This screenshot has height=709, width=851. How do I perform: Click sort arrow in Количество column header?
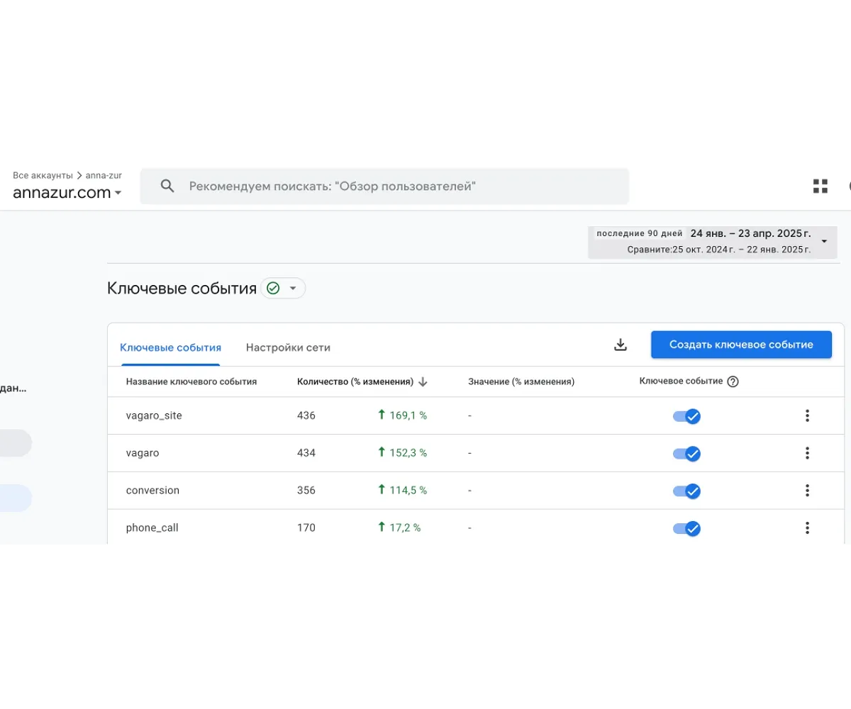423,381
